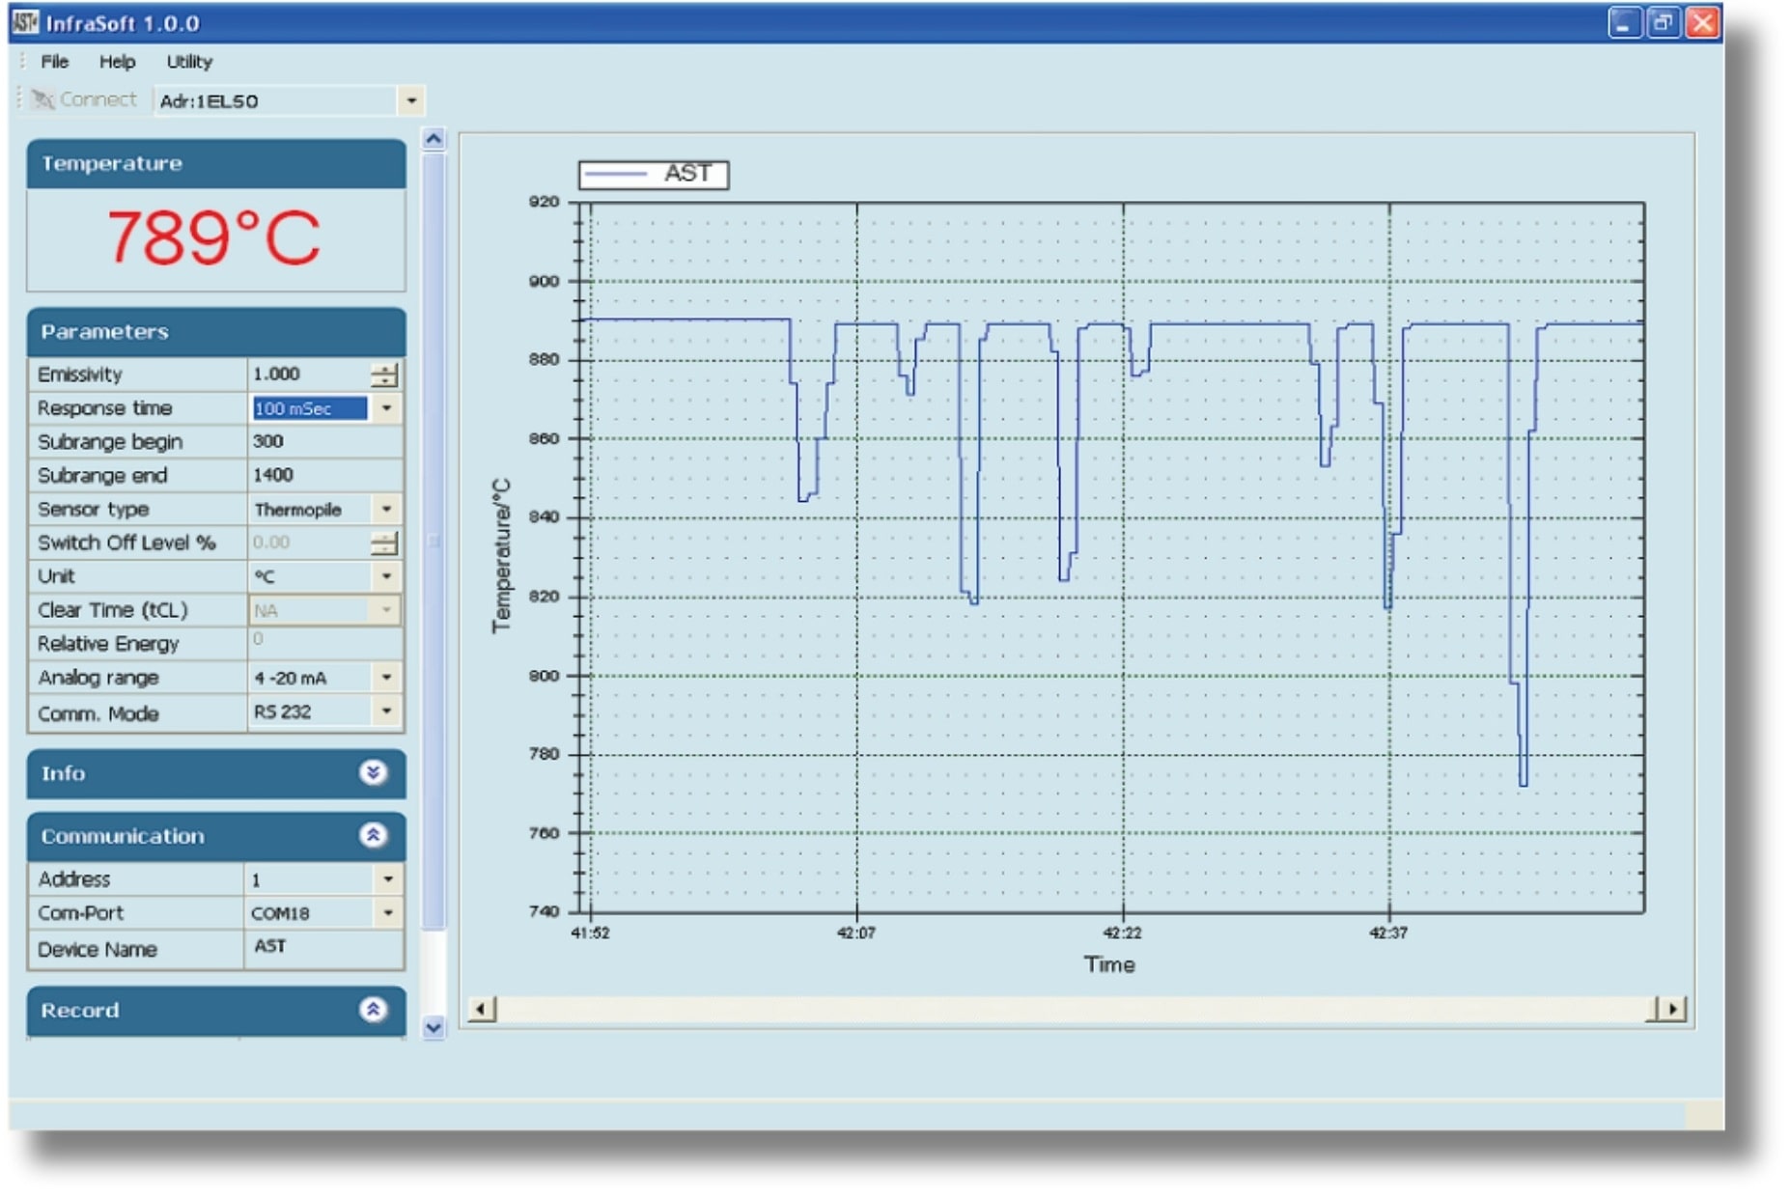Open the Address dropdown
The image size is (1790, 1198).
coord(388,879)
